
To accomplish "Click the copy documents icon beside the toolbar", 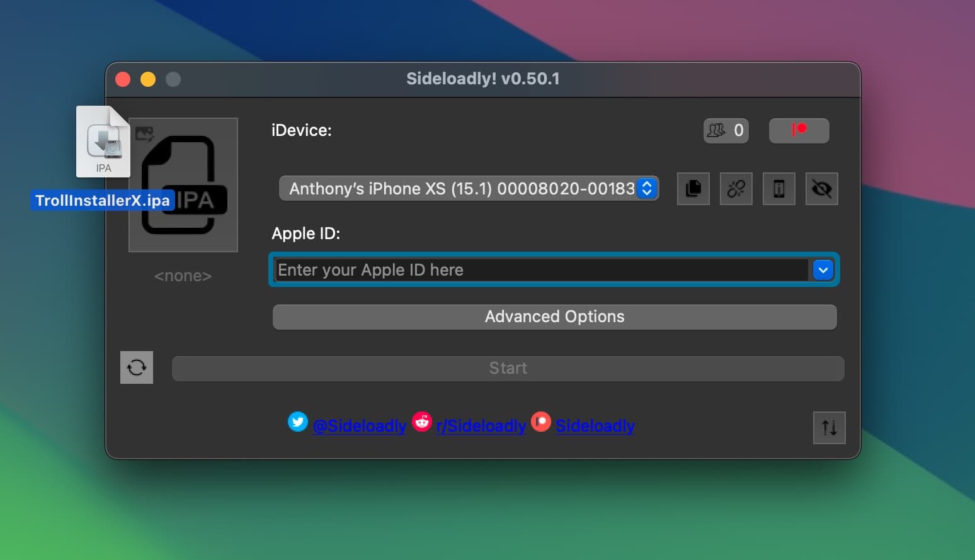I will tap(693, 189).
